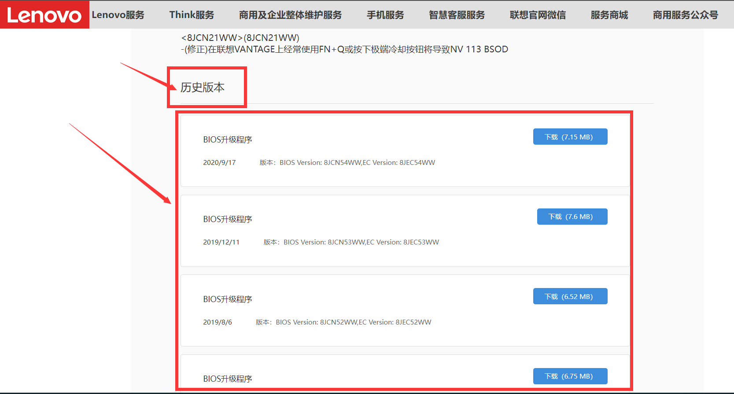Select the <8JCN21WW>(8JCN21WW) text line
Screen dimensions: 734x394
(x=240, y=38)
